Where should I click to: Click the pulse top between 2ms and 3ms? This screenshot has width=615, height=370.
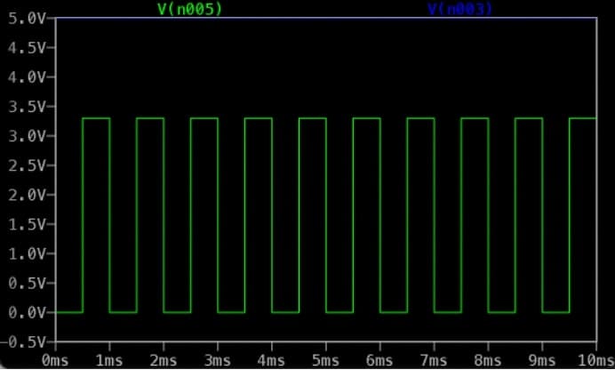point(204,118)
